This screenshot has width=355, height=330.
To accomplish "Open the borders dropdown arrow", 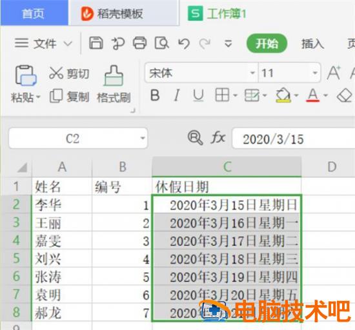I will [235, 95].
